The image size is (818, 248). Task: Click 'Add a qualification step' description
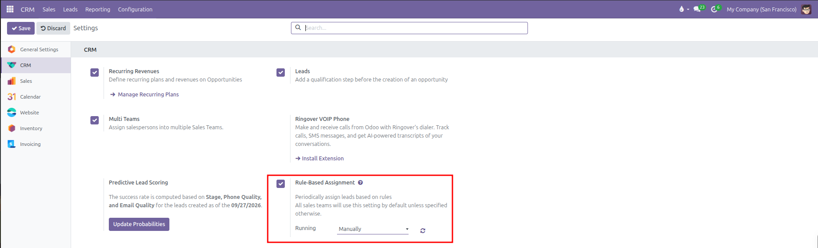click(371, 80)
